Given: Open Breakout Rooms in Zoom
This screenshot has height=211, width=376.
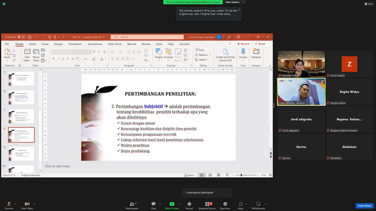Looking at the screenshot, I should (207, 206).
